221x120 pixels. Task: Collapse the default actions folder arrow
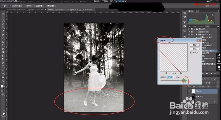[x=194, y=29]
